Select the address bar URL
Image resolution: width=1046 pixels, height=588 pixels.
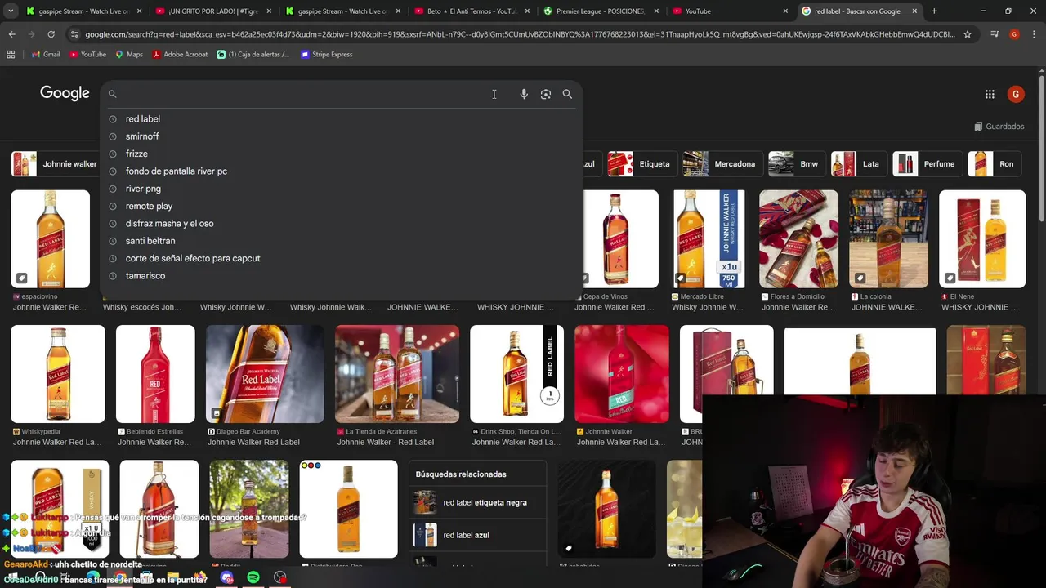[520, 34]
